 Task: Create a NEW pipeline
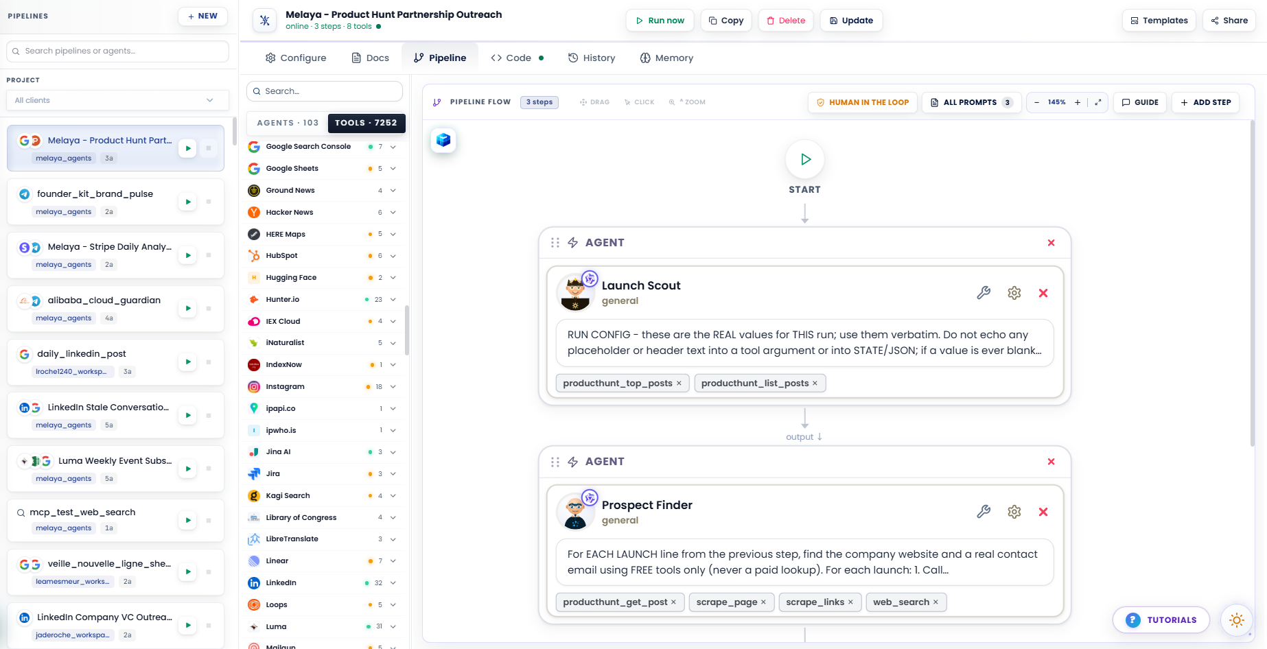click(x=202, y=16)
